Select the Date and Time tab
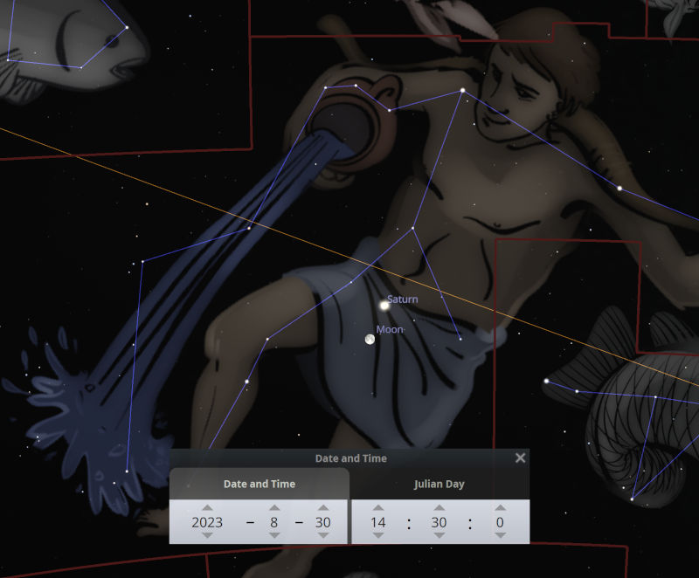This screenshot has width=699, height=578. [x=259, y=484]
